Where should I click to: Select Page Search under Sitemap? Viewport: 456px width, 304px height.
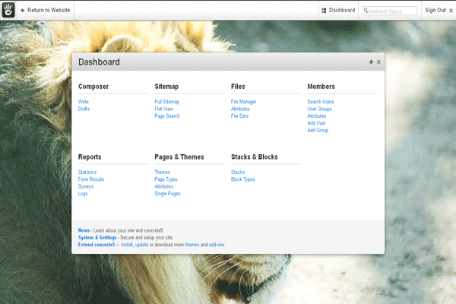click(167, 116)
